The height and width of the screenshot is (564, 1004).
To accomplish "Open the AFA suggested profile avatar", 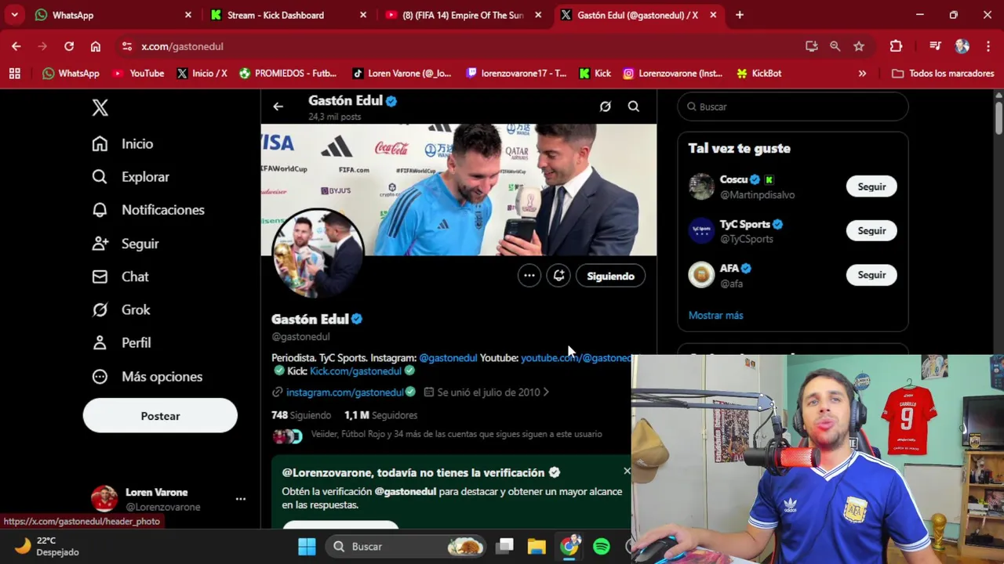I will click(701, 275).
